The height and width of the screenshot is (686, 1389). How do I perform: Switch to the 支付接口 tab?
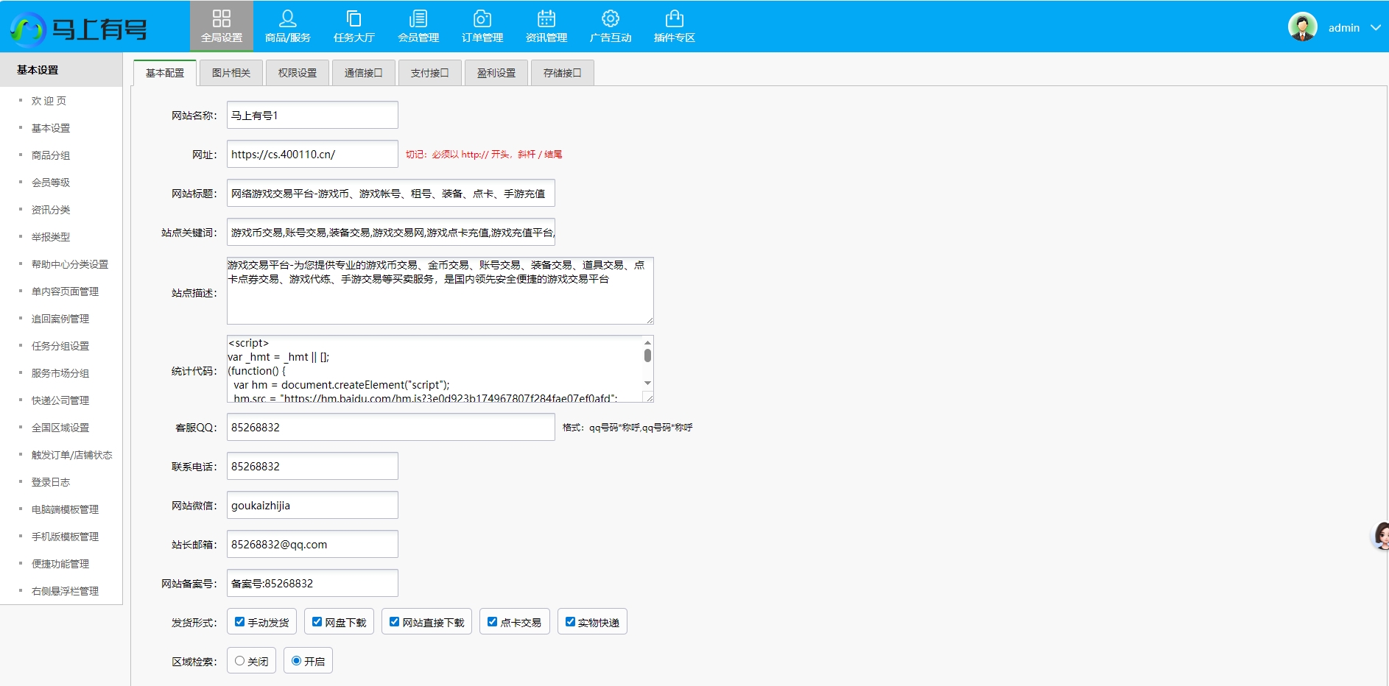pos(429,73)
